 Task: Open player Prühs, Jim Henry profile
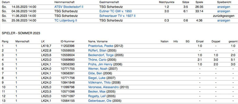[100, 64]
